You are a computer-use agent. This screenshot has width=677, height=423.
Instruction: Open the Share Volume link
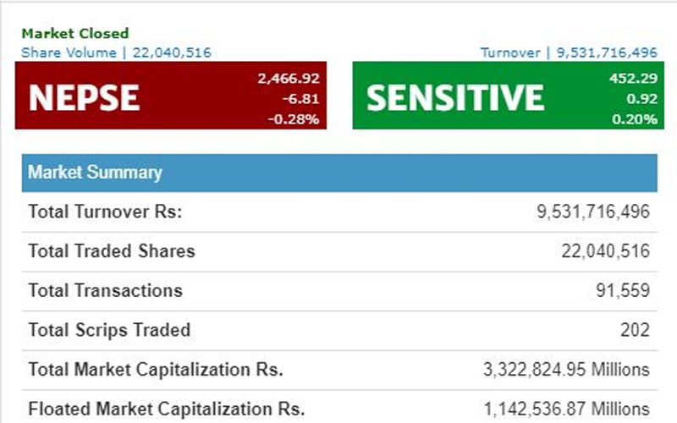click(116, 52)
